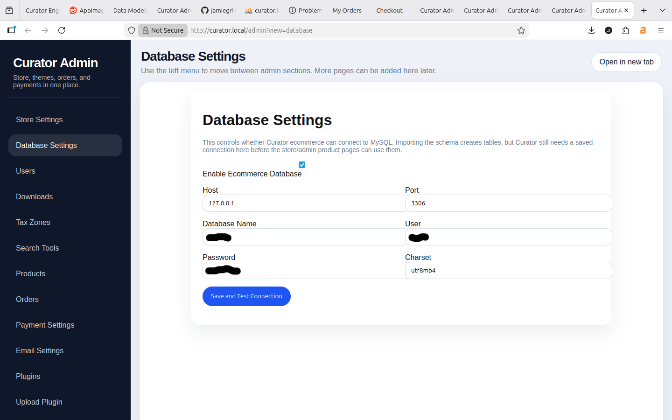Switch to the My Orders tab
Image resolution: width=672 pixels, height=420 pixels.
(x=347, y=10)
